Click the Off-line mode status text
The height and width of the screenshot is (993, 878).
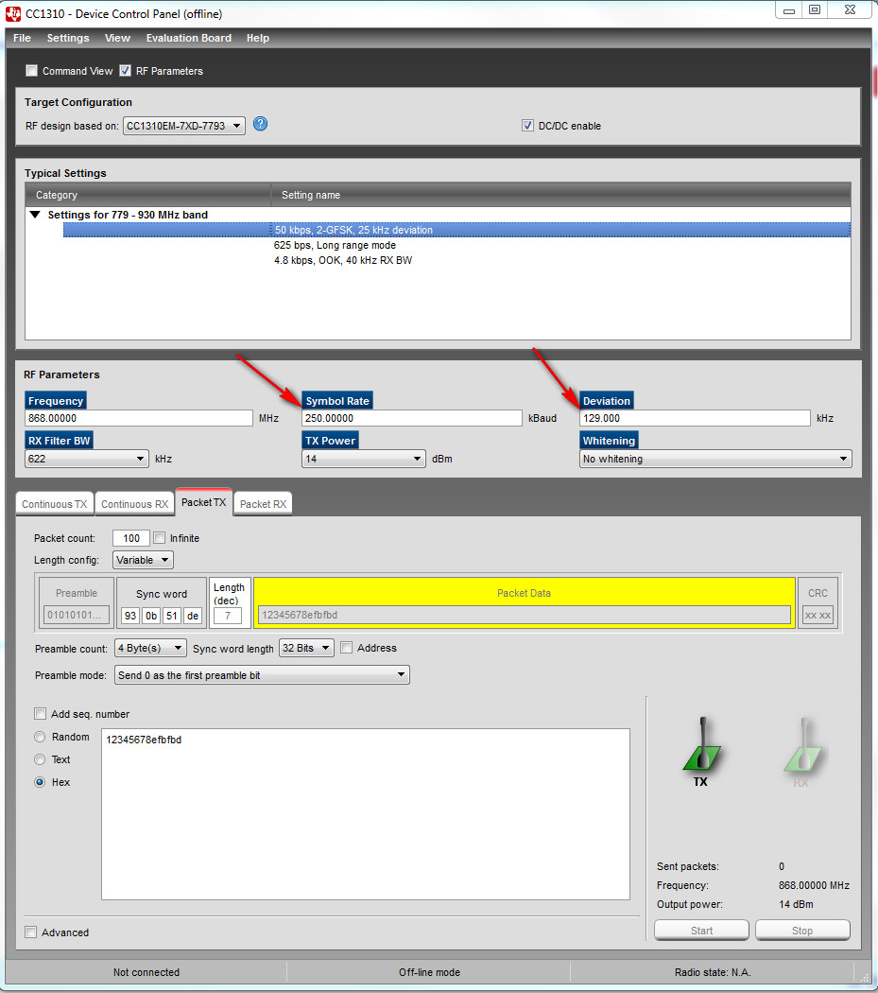click(x=429, y=972)
